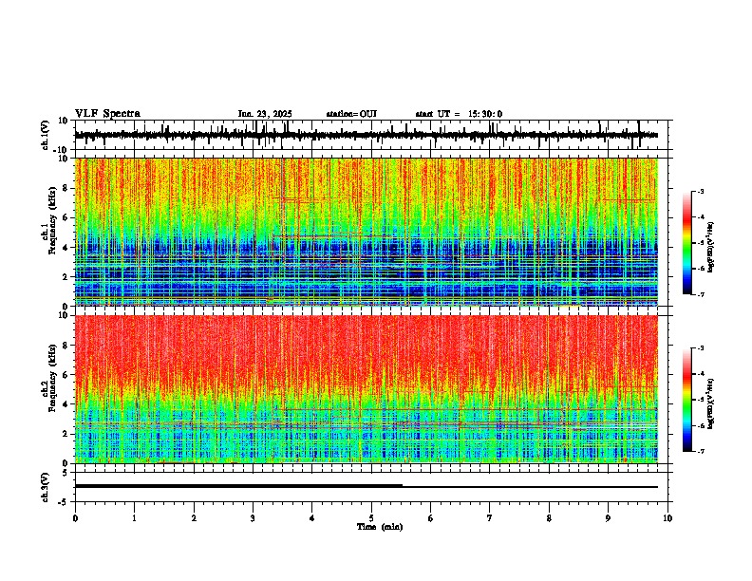752x581 pixels.
Task: Click time axis tick label "7"
Action: pos(490,518)
